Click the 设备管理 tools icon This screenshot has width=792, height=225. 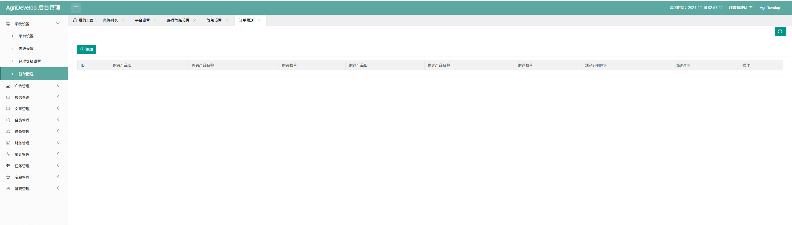pyautogui.click(x=8, y=131)
